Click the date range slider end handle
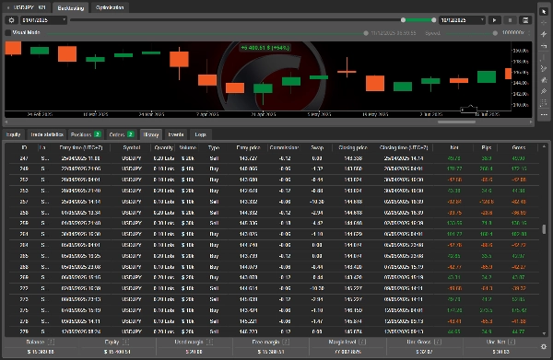 click(x=433, y=20)
